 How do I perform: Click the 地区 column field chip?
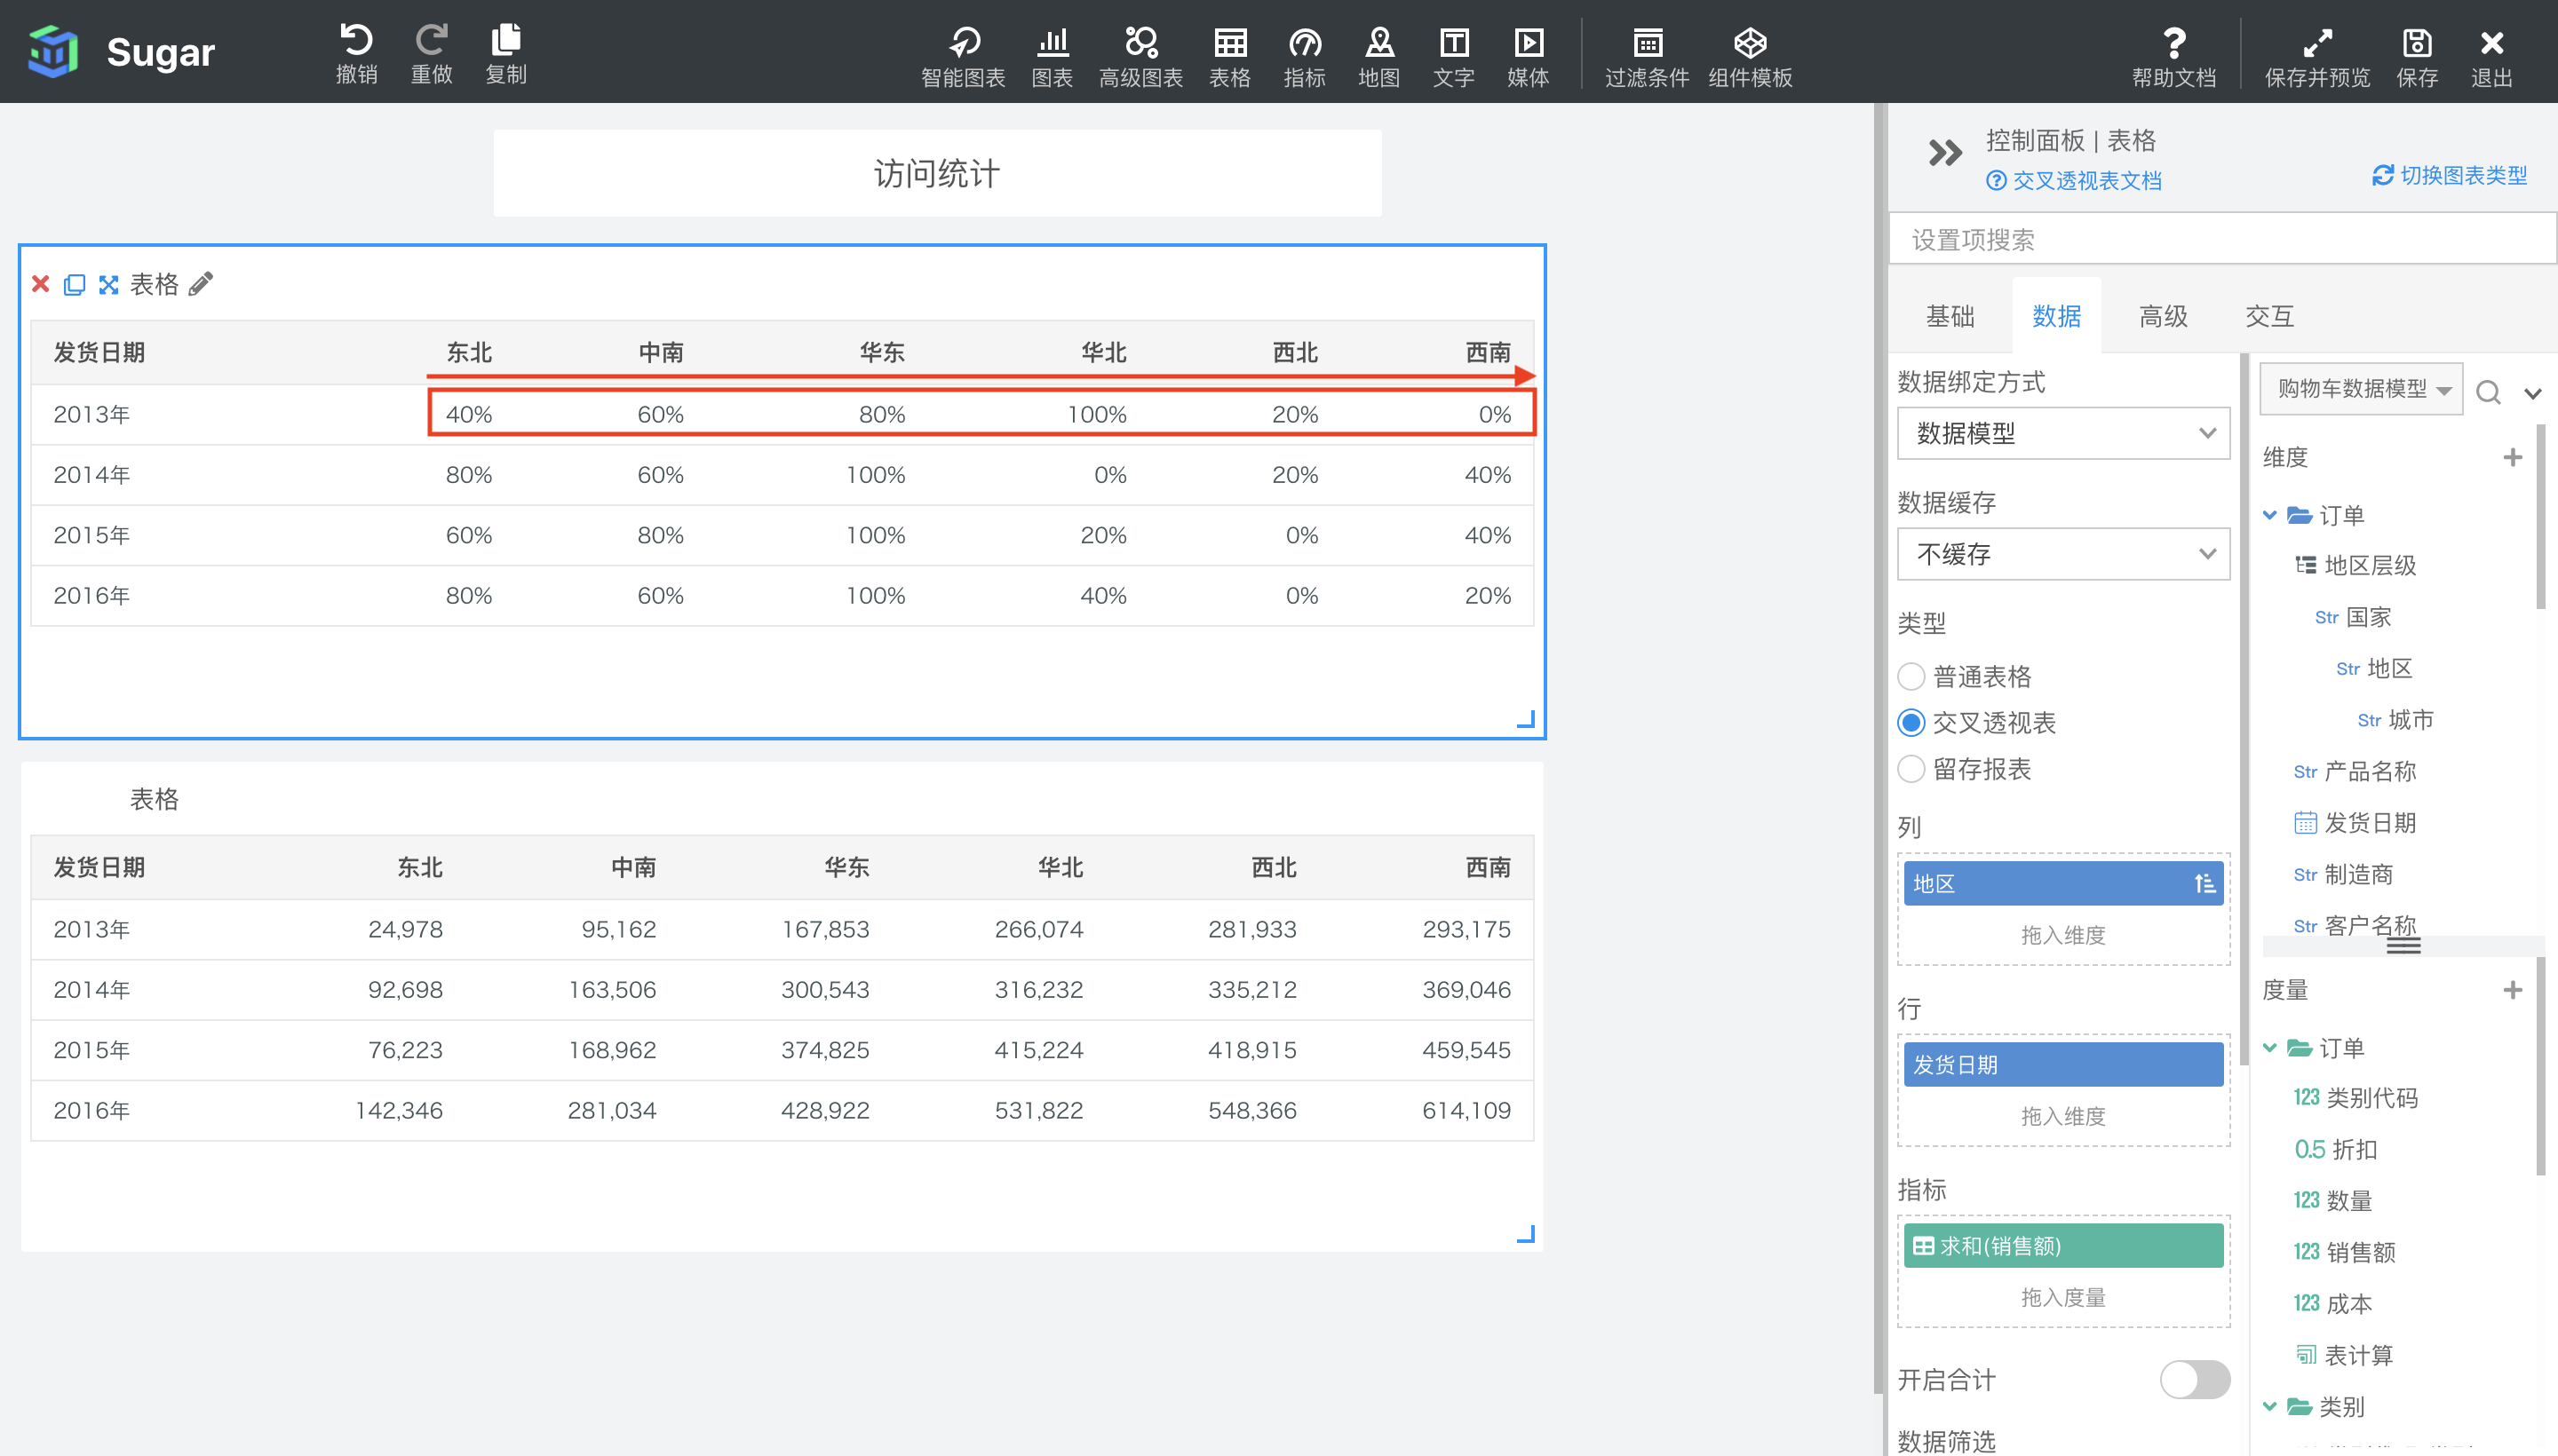pyautogui.click(x=2062, y=883)
